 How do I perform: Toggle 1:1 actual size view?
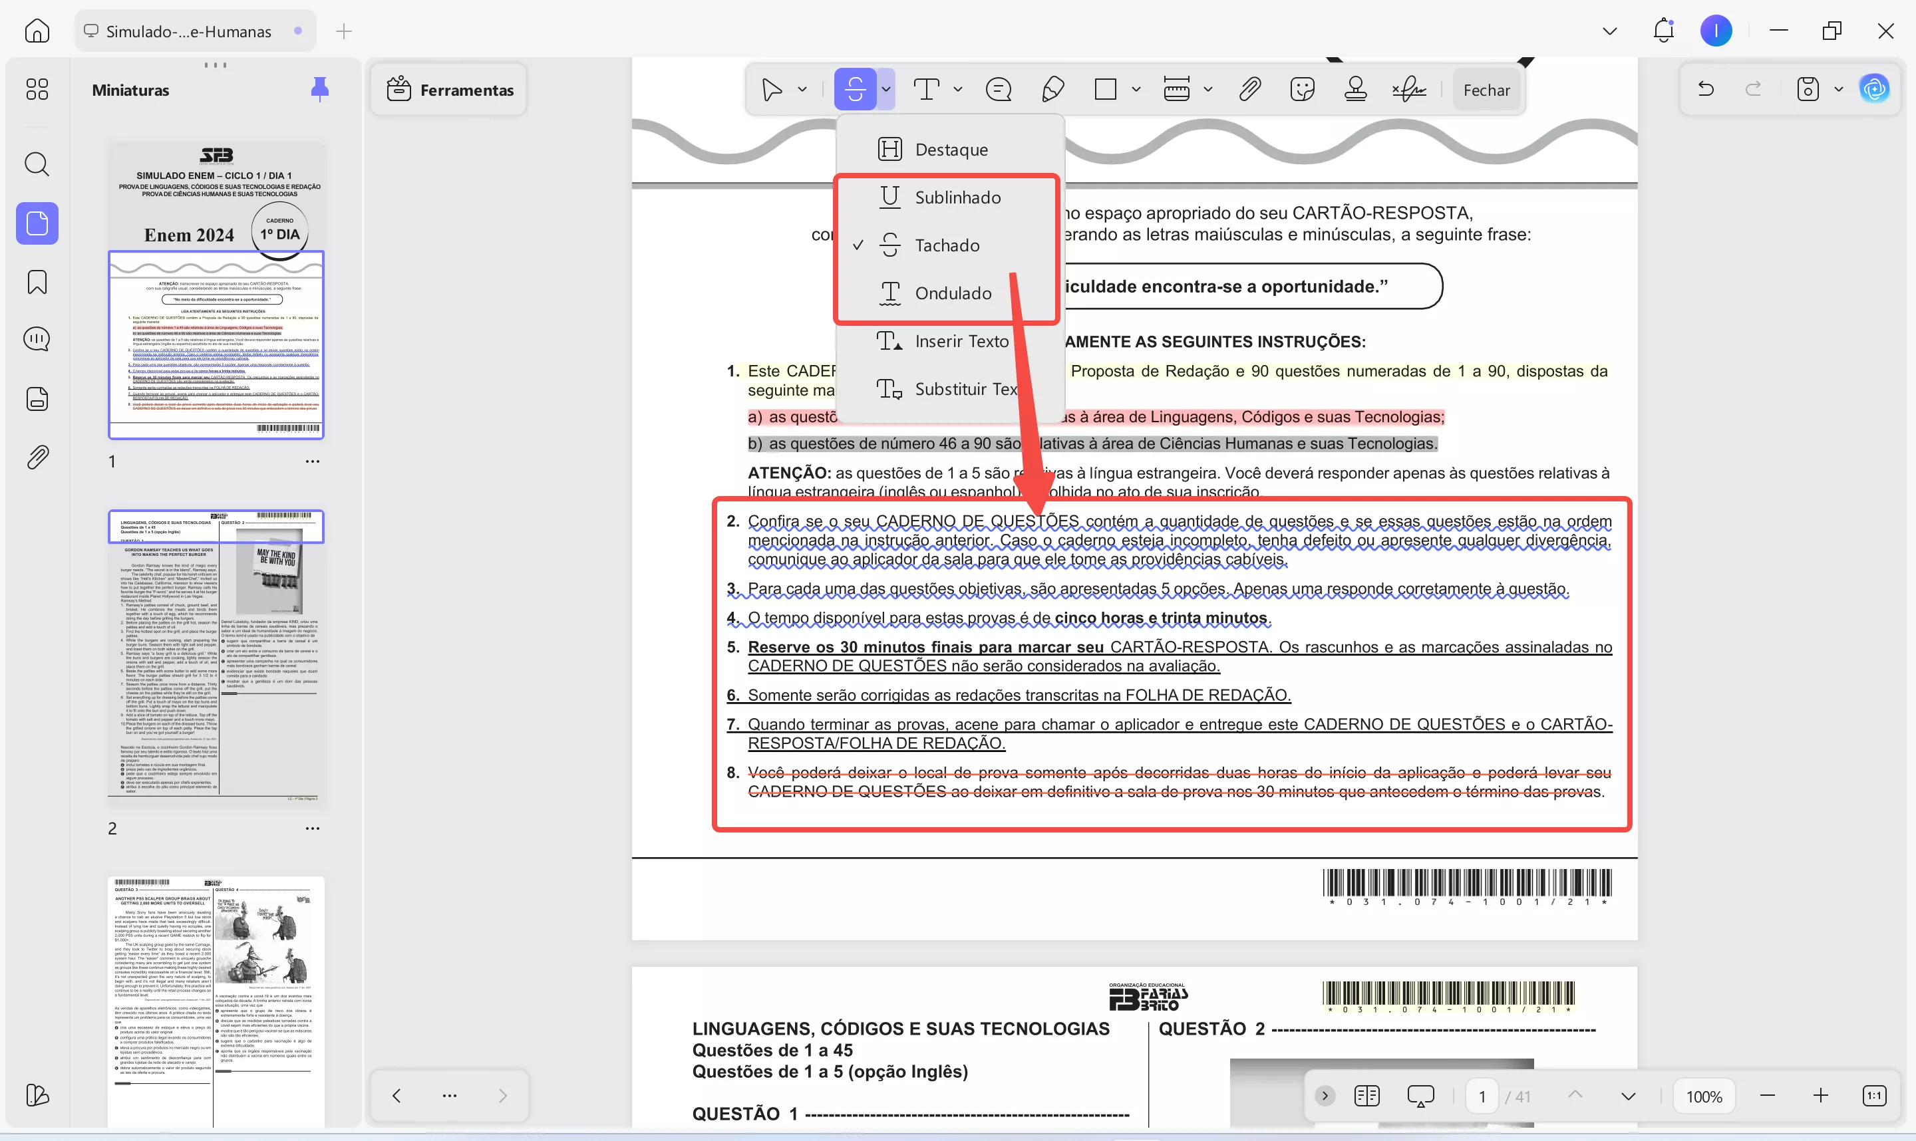[x=1875, y=1095]
